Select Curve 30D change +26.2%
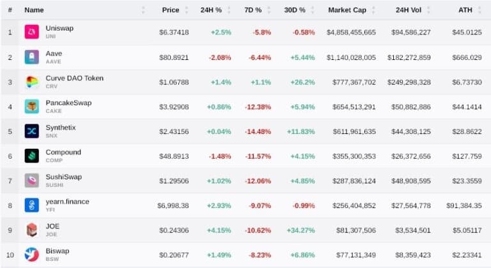This screenshot has height=268, width=491. 302,82
